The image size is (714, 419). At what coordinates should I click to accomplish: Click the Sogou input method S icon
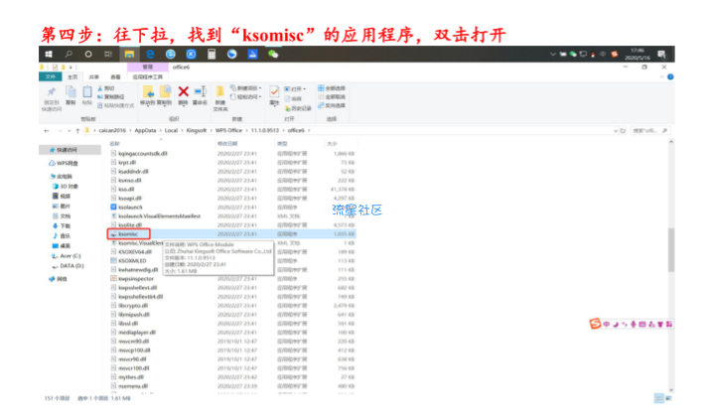(x=595, y=324)
